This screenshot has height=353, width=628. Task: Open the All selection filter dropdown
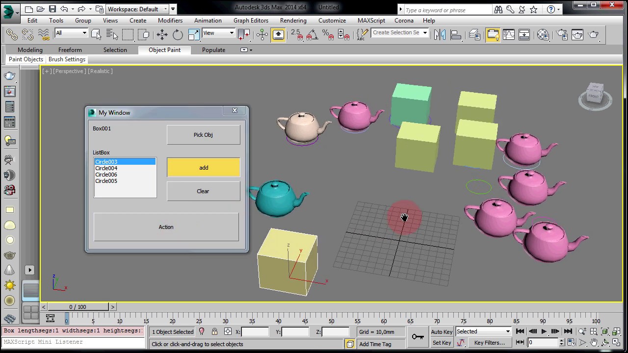point(71,33)
